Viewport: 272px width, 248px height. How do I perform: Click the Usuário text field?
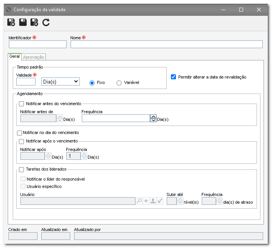[x=78, y=201]
